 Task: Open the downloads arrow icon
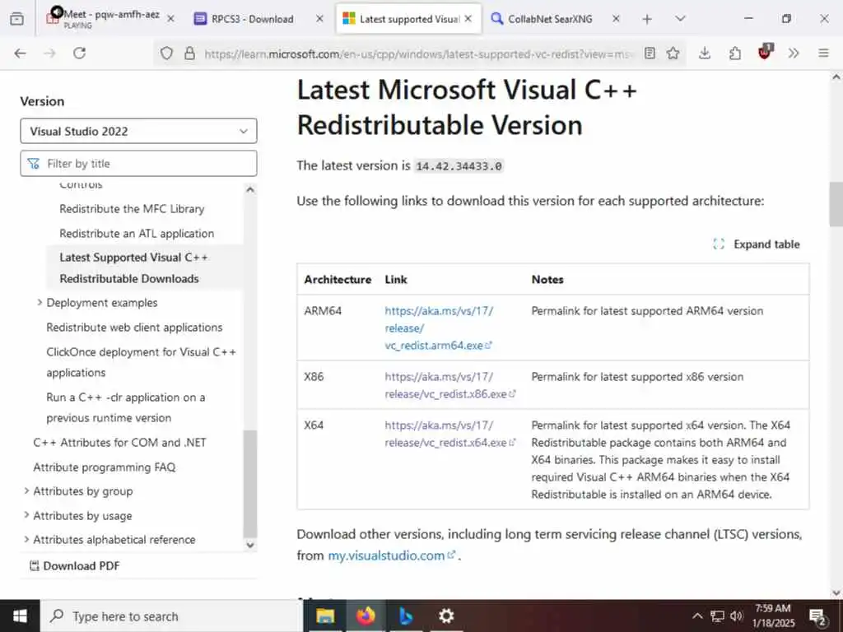[x=705, y=53]
